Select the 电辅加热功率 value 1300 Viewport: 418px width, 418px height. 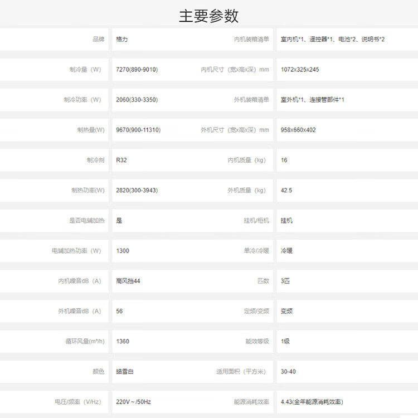point(123,251)
